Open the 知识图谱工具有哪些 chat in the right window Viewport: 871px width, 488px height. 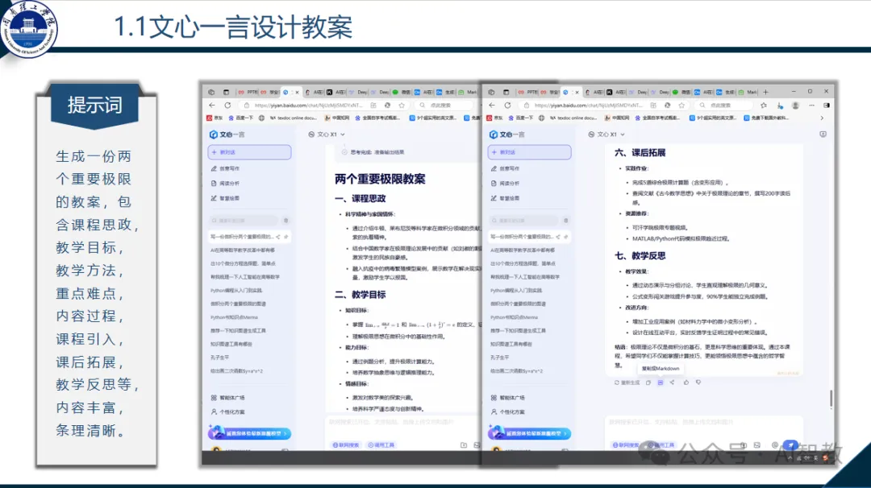[x=511, y=344]
